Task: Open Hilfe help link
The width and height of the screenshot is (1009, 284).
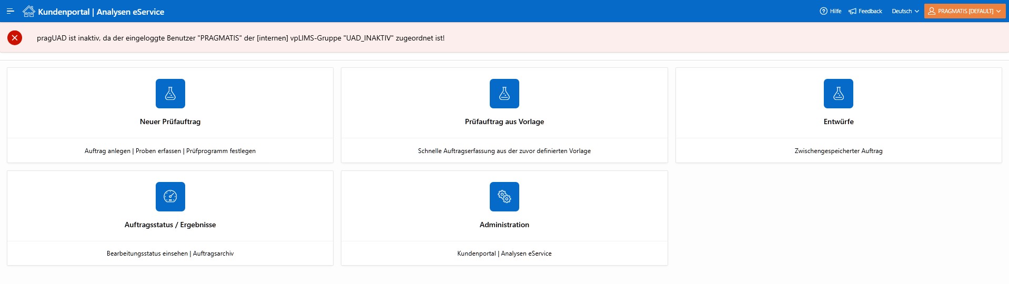Action: coord(830,11)
